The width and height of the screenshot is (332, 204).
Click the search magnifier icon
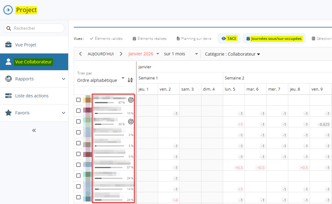[x=9, y=28]
